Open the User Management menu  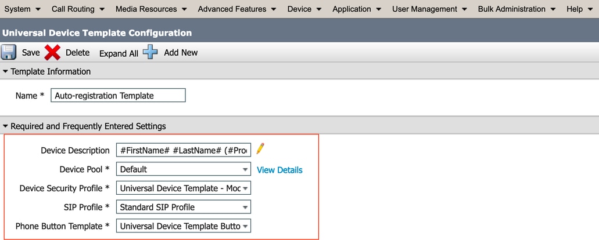[430, 9]
